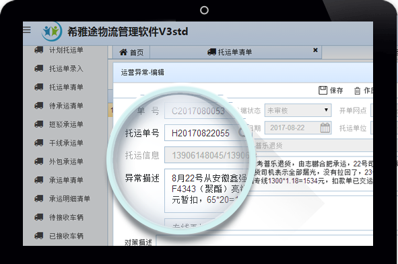Click truck icon beside 短驳承运单
Viewport: 398px width, 264px height.
(x=39, y=124)
